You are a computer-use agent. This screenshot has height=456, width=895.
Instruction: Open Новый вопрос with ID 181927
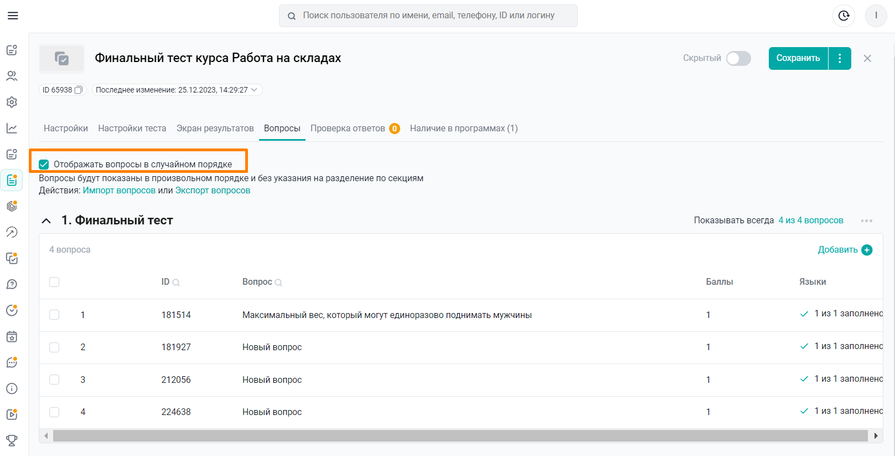pyautogui.click(x=272, y=347)
